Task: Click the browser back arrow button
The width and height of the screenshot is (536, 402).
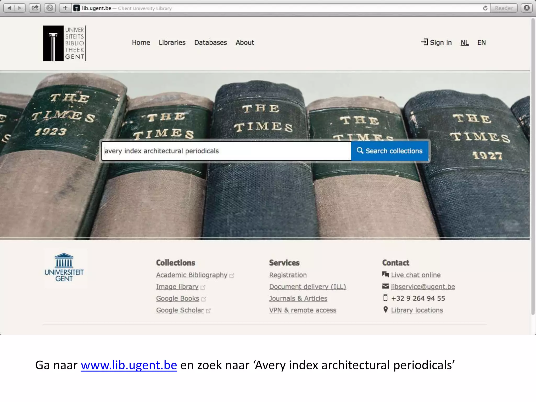Action: (9, 8)
